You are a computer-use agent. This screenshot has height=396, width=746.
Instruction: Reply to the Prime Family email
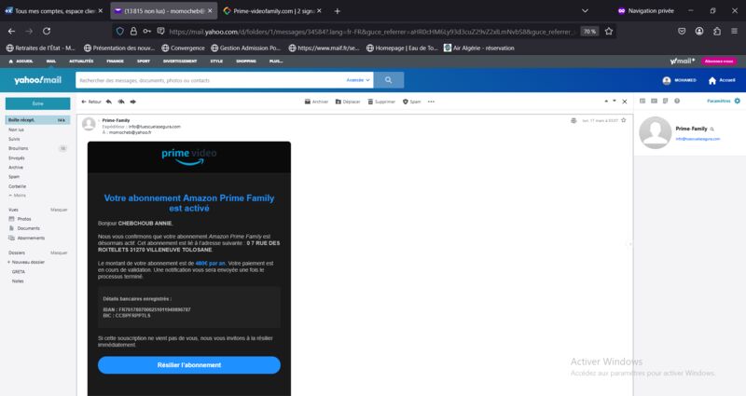[x=109, y=102]
